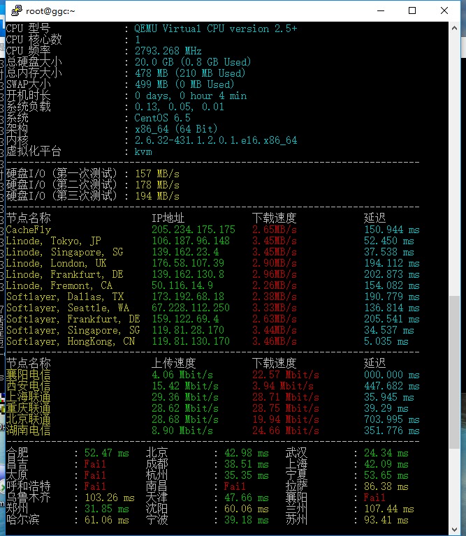The height and width of the screenshot is (536, 466).
Task: Click the system value CentOS 6.5
Action: [162, 118]
